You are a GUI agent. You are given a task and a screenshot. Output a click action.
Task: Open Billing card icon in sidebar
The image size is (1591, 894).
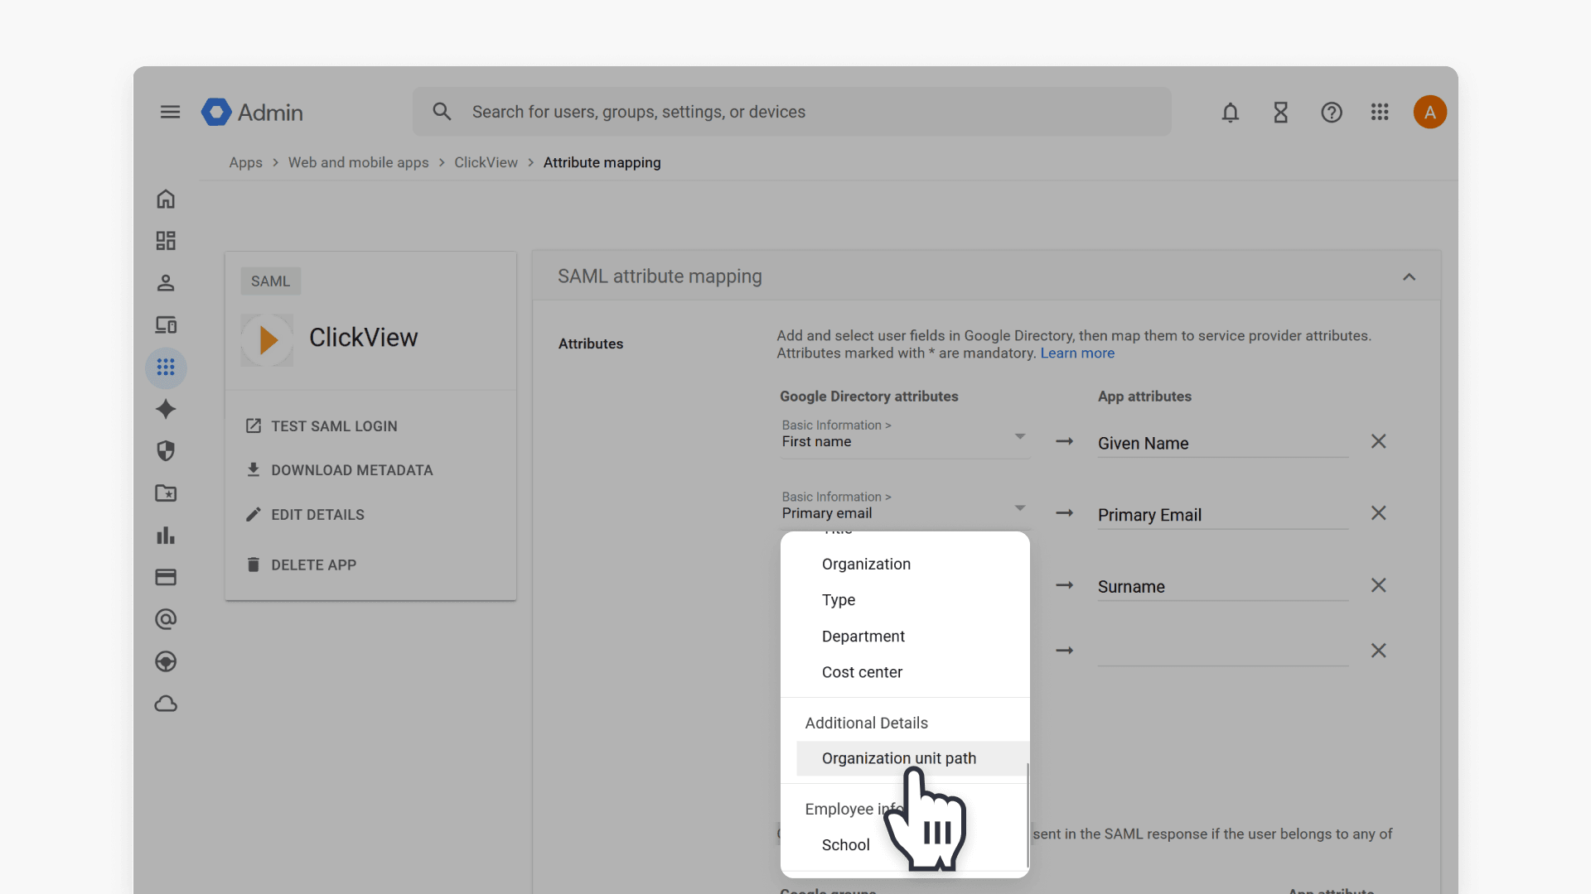(166, 577)
